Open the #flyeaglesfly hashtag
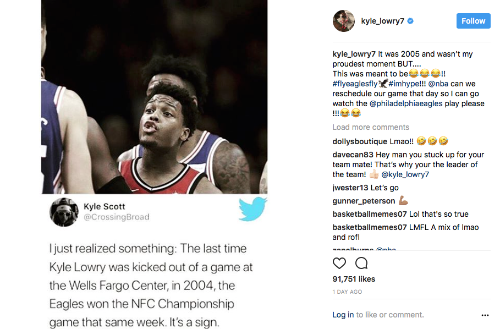This screenshot has height=329, width=500. click(x=354, y=84)
